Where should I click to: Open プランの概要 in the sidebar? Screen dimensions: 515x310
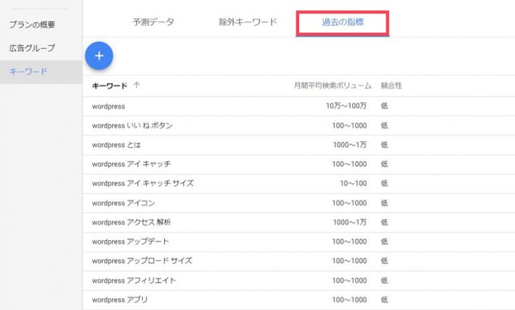point(32,25)
